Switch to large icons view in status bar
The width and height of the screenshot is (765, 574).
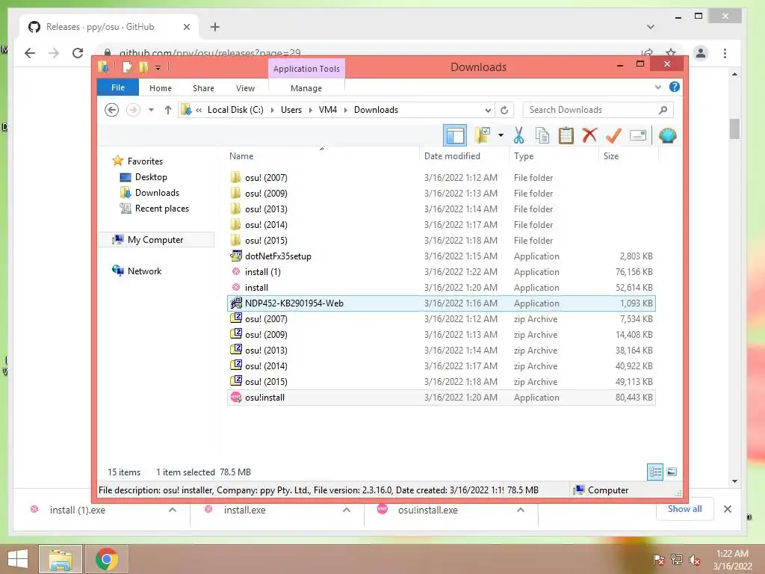pos(672,472)
